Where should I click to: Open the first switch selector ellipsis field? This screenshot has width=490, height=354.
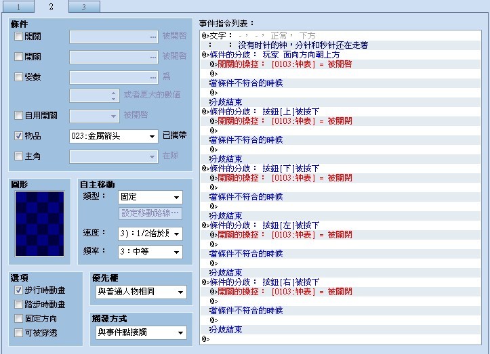point(114,37)
